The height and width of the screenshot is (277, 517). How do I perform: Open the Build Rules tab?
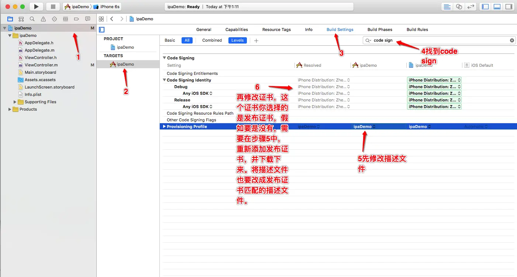point(417,30)
